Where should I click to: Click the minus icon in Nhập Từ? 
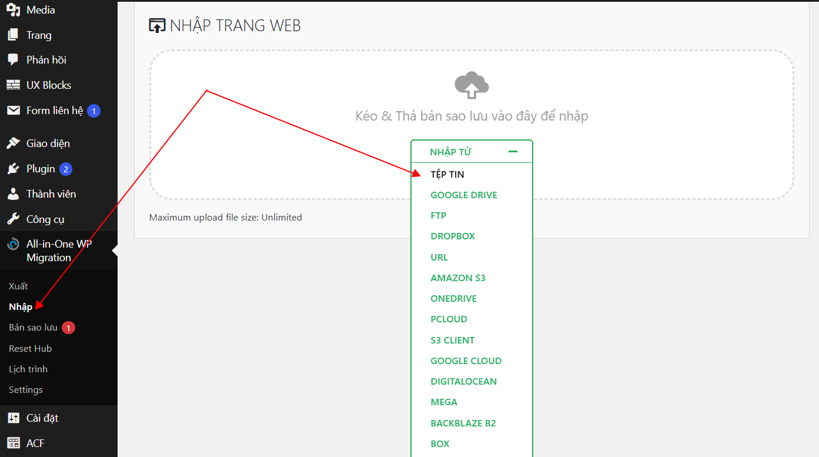click(513, 152)
